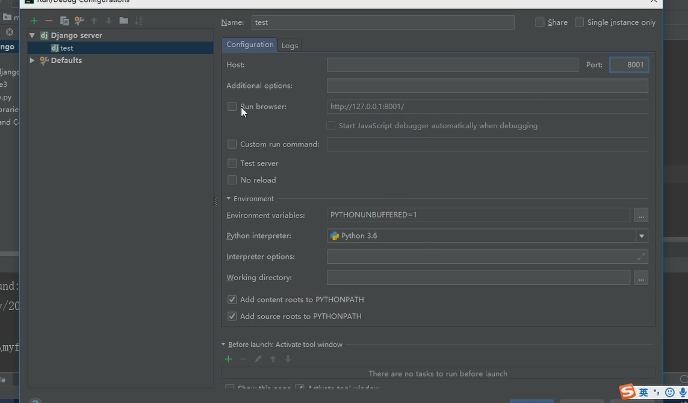Click the target locate icon in the background window
Screen dimensions: 688x403
tap(9, 32)
